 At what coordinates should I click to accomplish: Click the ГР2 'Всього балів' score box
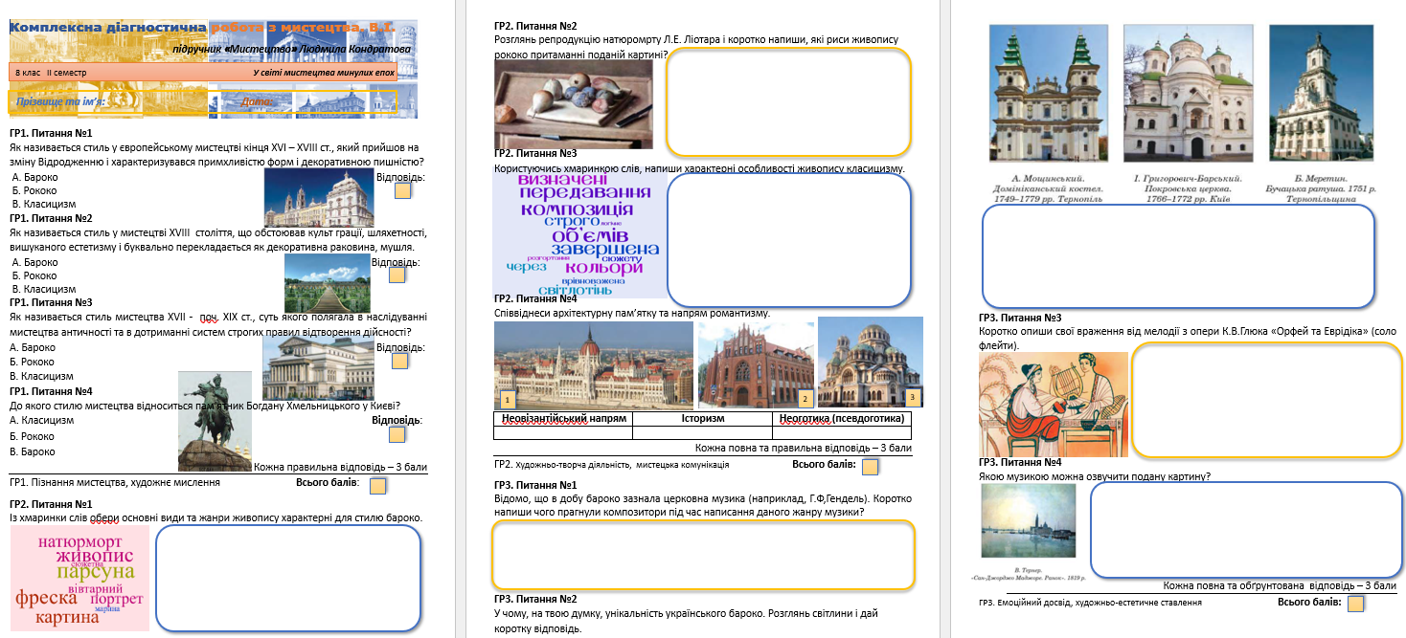click(871, 467)
